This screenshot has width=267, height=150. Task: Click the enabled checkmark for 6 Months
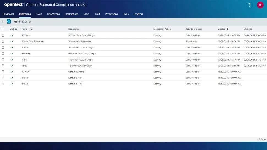point(12,54)
